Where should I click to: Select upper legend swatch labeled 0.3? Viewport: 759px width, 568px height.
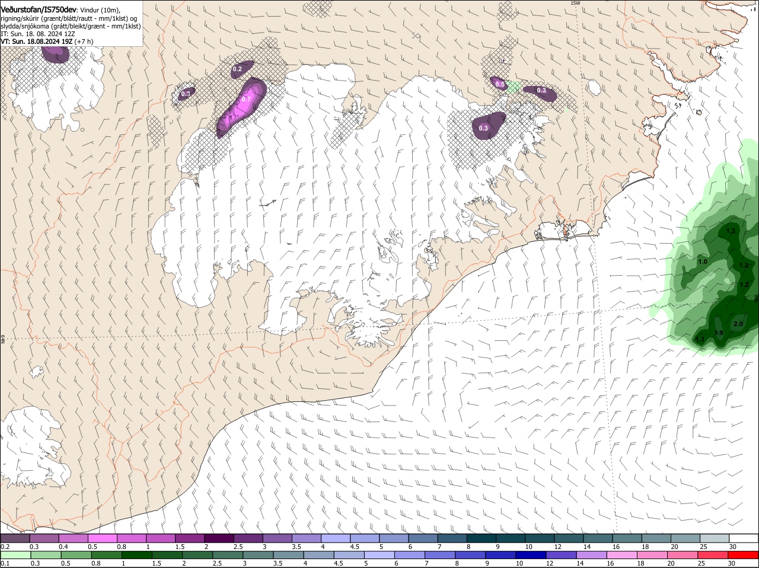(44, 538)
